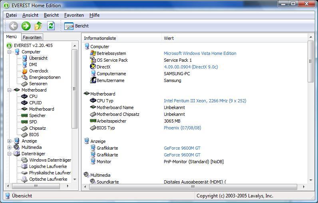Click info list vertical scroll-down arrow

[311, 180]
